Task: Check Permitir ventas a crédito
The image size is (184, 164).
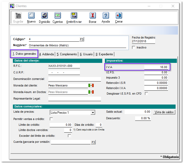Action: 51,119
